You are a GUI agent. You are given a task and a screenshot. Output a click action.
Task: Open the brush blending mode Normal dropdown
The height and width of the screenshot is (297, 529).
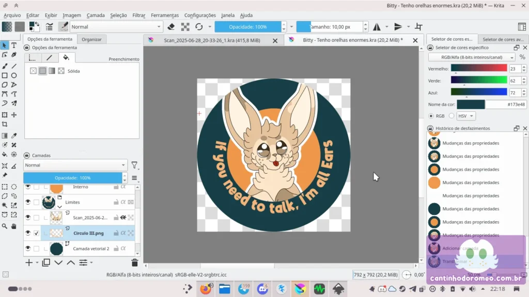(x=116, y=27)
